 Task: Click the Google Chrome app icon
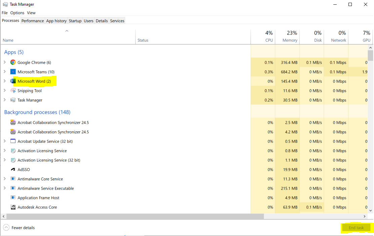tap(12, 62)
